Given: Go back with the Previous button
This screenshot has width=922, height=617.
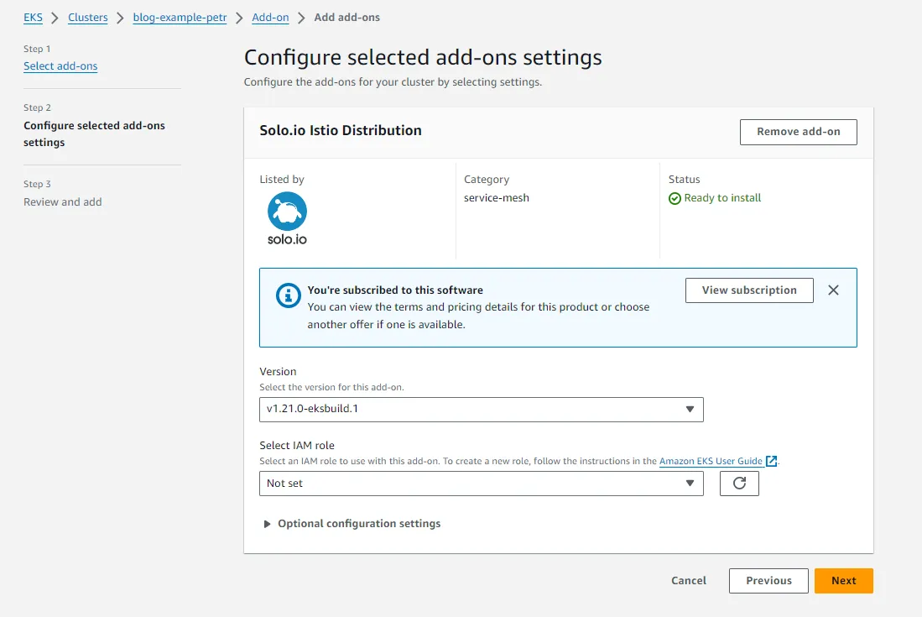Looking at the screenshot, I should [x=768, y=581].
